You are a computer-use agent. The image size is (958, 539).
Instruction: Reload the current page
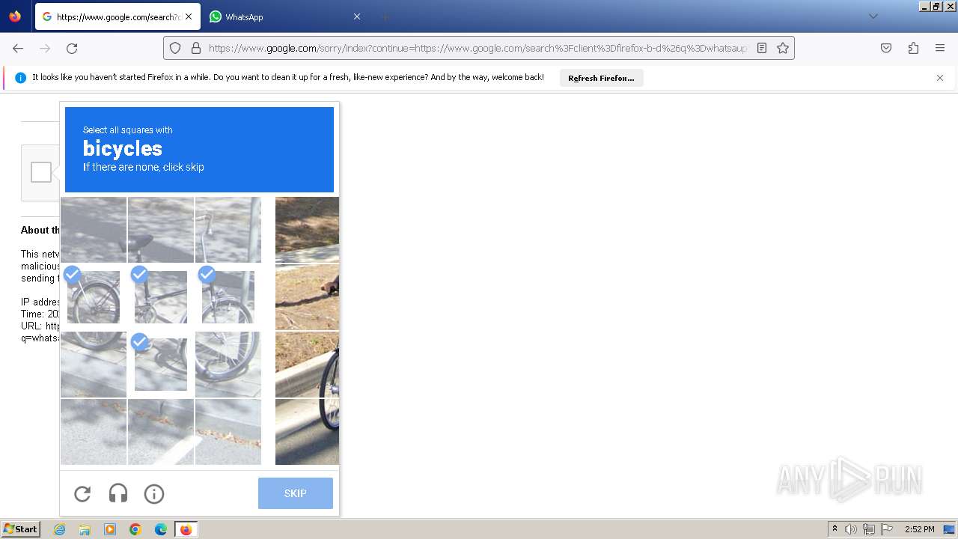coord(72,48)
